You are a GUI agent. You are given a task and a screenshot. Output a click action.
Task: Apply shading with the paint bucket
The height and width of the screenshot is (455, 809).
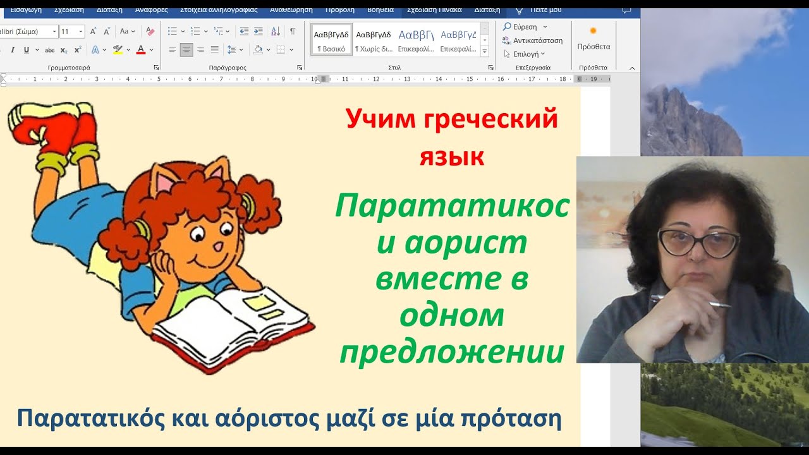258,49
